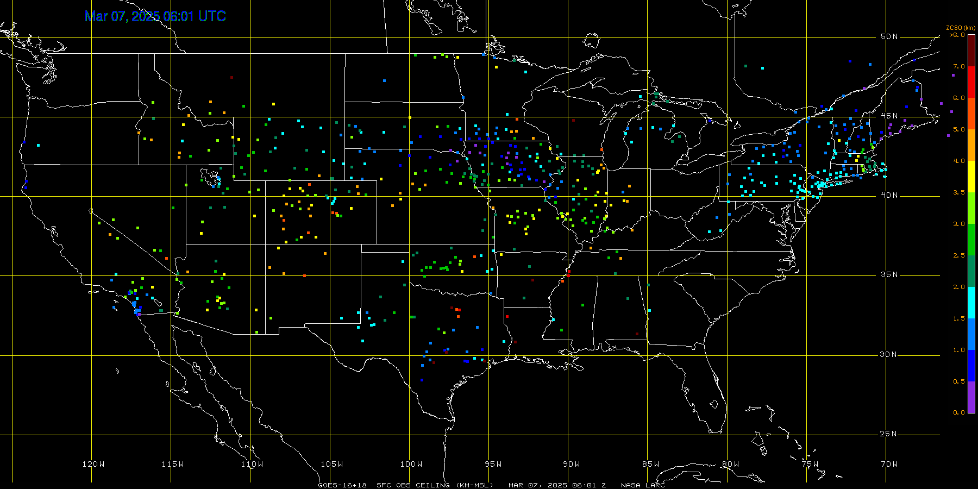Click the 3.5 legend value

959,192
